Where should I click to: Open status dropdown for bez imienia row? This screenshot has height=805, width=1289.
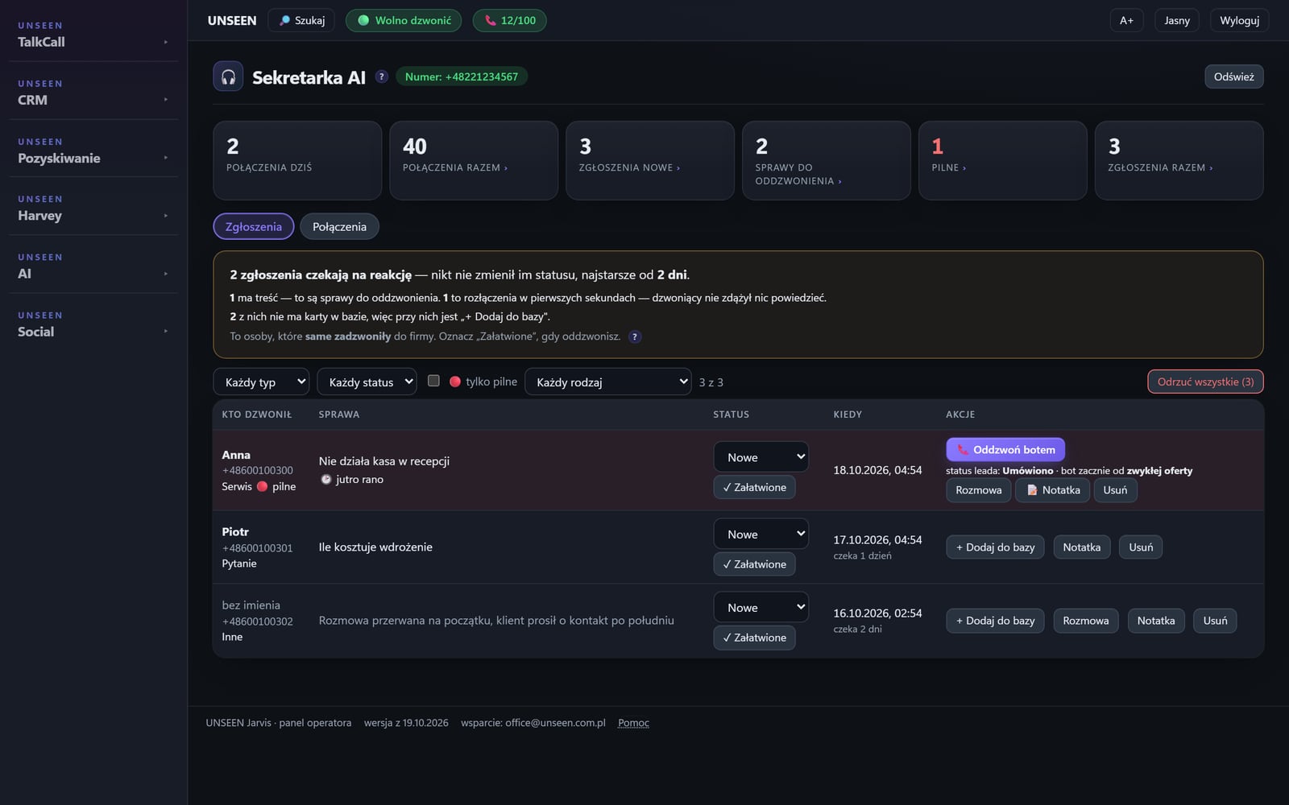point(761,607)
